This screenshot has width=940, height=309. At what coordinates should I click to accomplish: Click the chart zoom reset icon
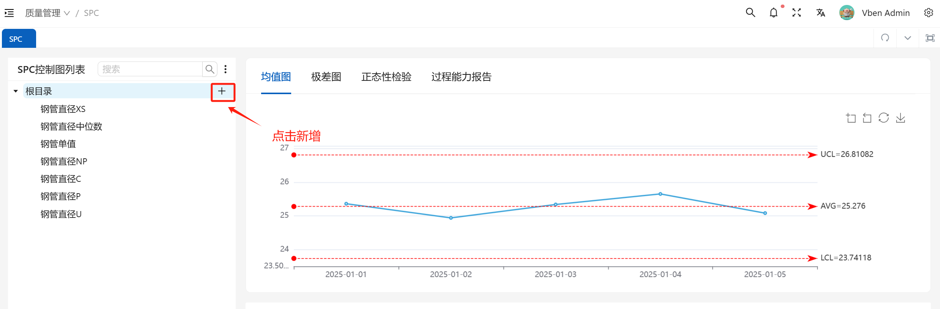point(867,118)
